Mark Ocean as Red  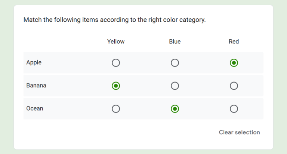click(234, 109)
